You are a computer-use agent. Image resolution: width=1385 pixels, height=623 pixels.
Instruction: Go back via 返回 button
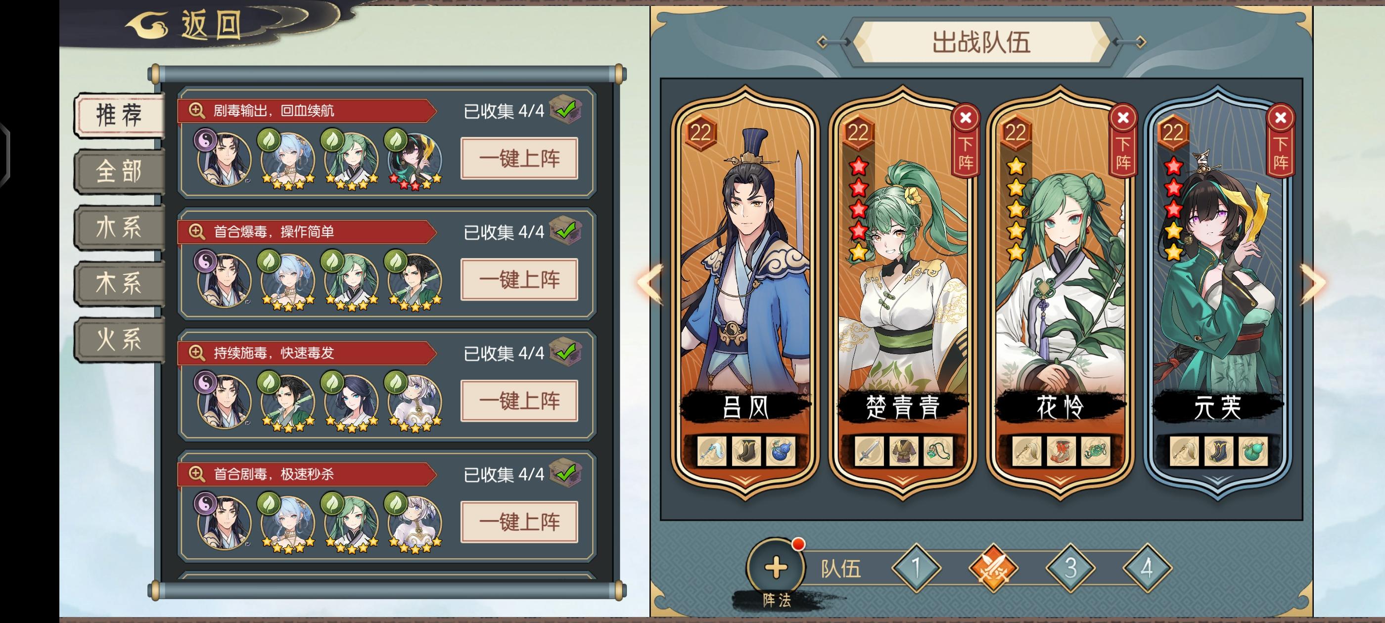(185, 25)
